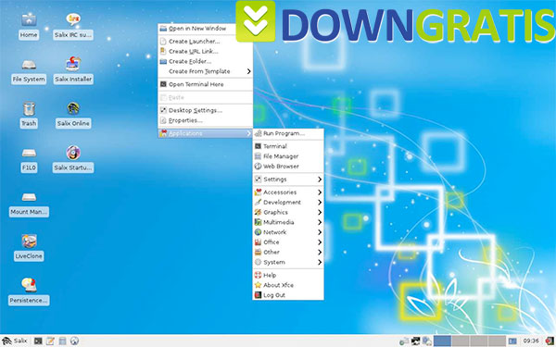The height and width of the screenshot is (347, 556).
Task: Expand the Settings submenu
Action: (x=288, y=180)
